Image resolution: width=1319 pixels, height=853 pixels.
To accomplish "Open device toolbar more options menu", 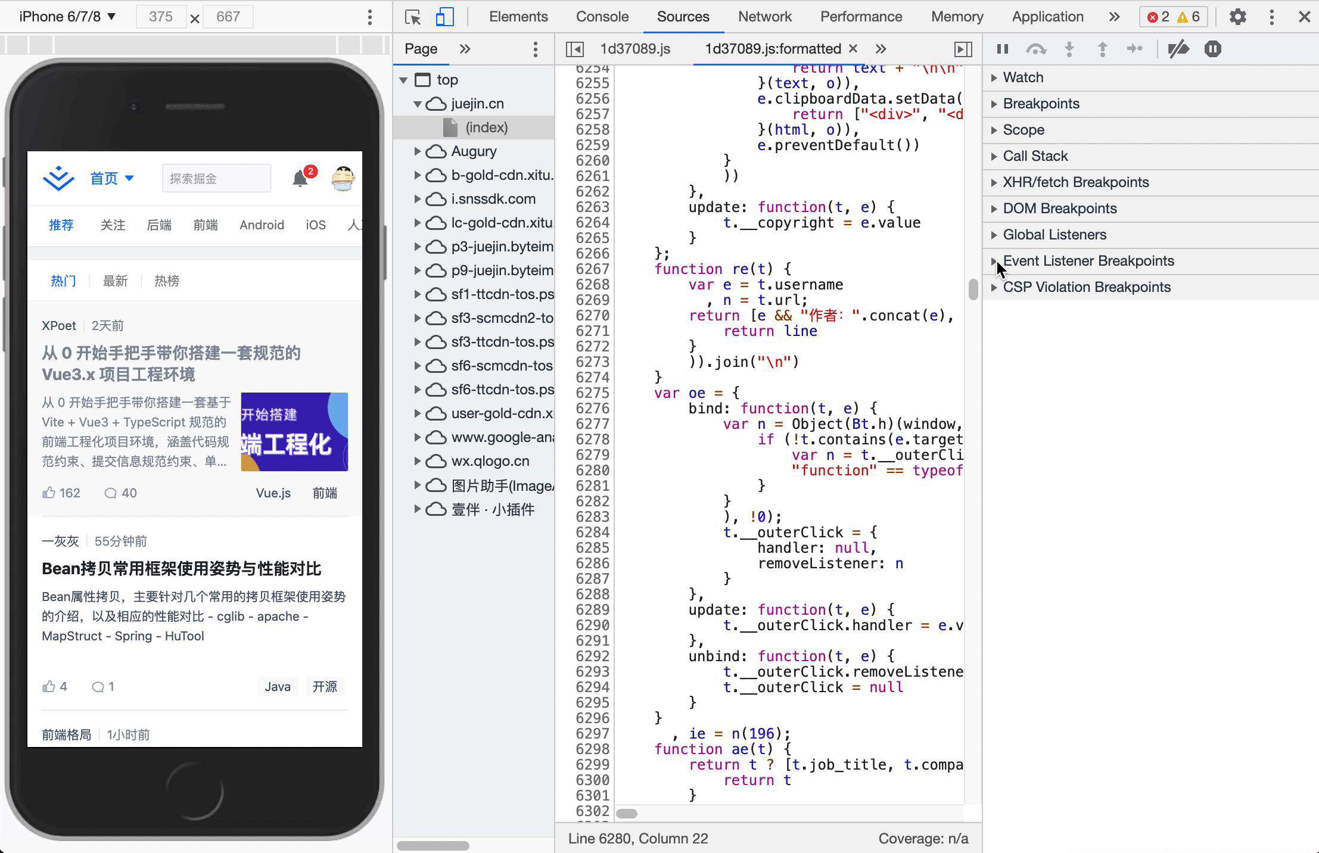I will [370, 17].
